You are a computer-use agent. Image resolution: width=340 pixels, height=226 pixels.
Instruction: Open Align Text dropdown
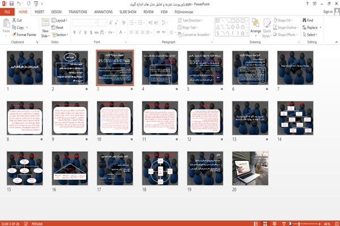[188, 28]
